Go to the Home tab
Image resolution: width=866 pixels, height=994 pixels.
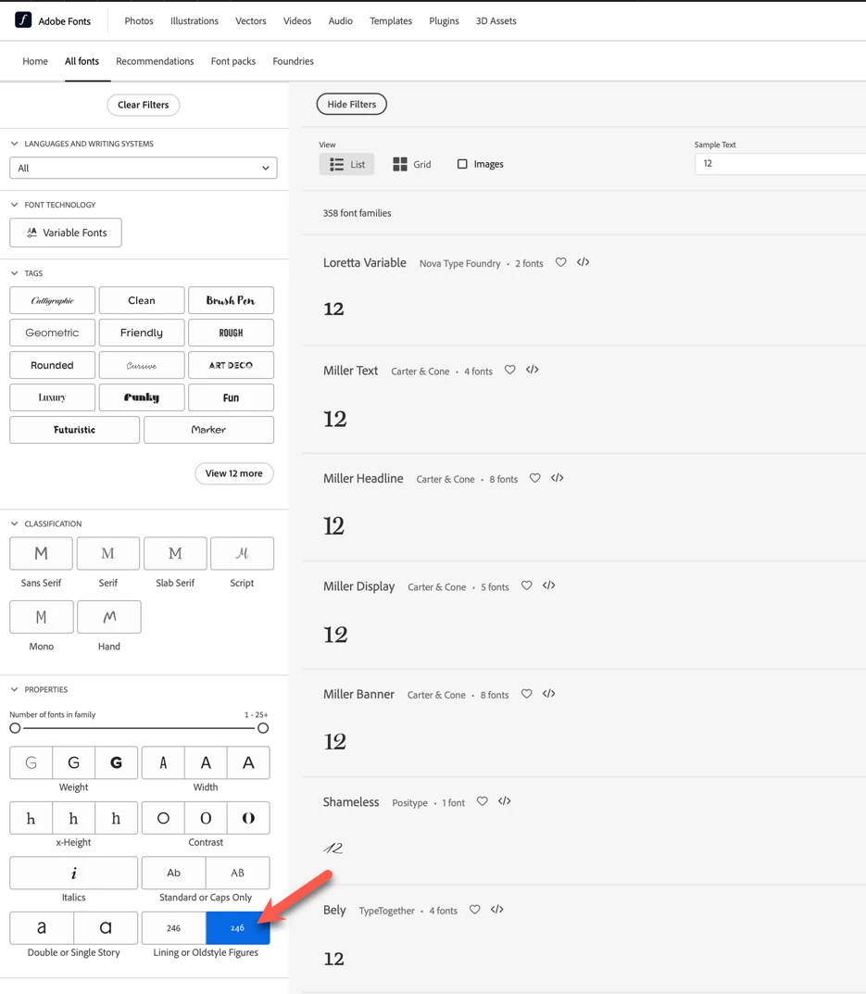[35, 61]
